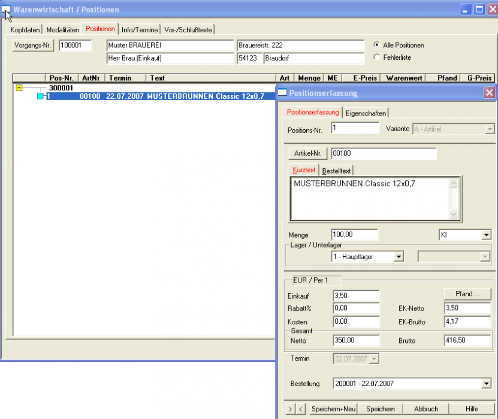Click the Pfand ... button
Viewport: 498px width, 419px height.
tap(467, 294)
